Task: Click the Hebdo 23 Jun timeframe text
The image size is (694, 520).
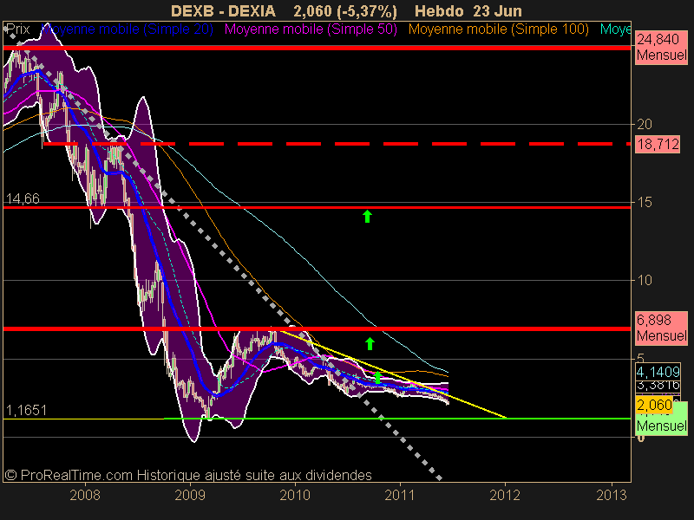Action: (468, 11)
